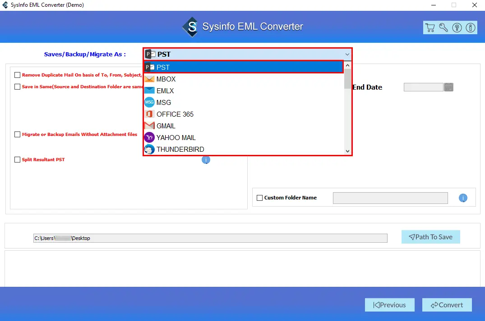
Task: Click the Path To Save button
Action: click(430, 237)
